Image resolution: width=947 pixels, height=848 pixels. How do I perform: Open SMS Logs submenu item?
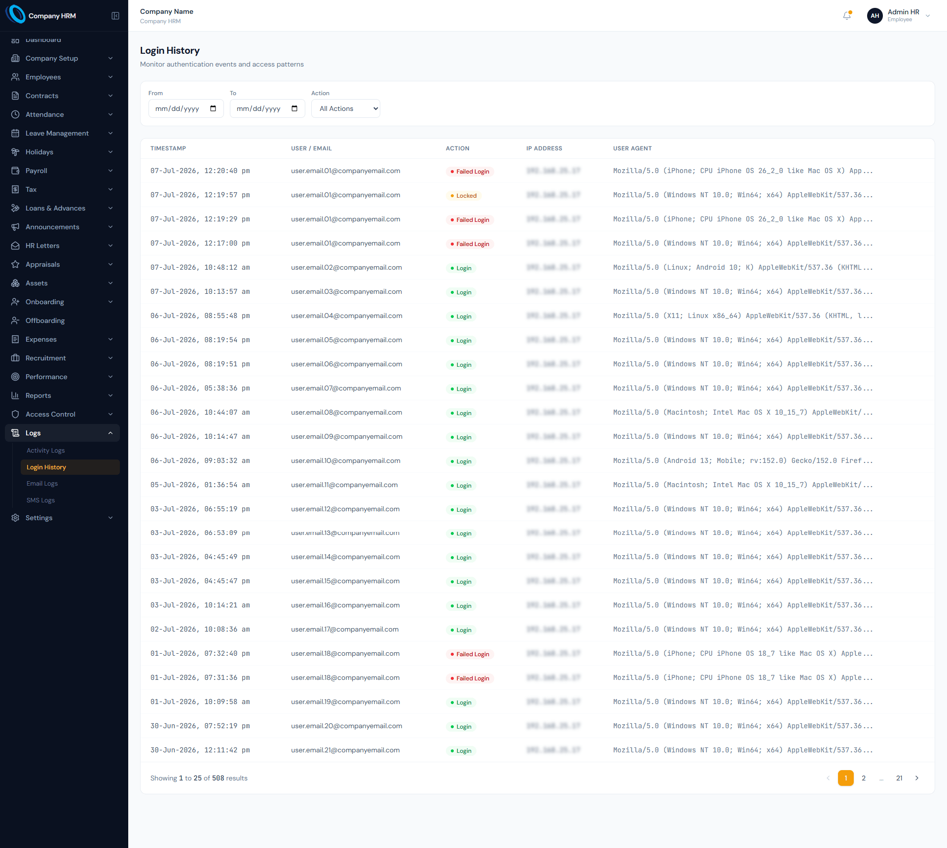(40, 500)
